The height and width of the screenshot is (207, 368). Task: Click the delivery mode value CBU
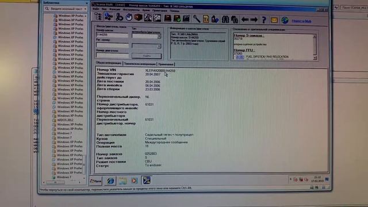tap(148, 161)
